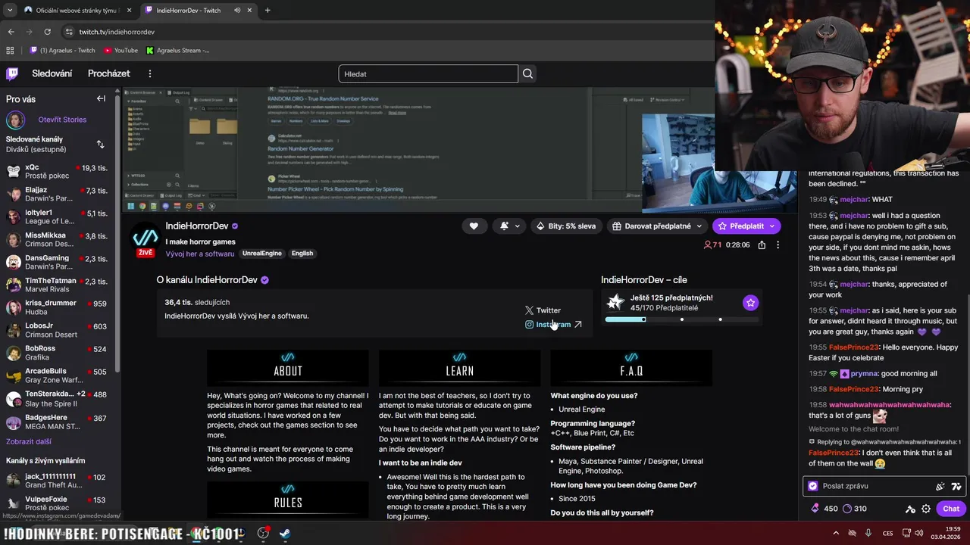
Task: Click the Twitch logo home icon
Action: (x=12, y=73)
